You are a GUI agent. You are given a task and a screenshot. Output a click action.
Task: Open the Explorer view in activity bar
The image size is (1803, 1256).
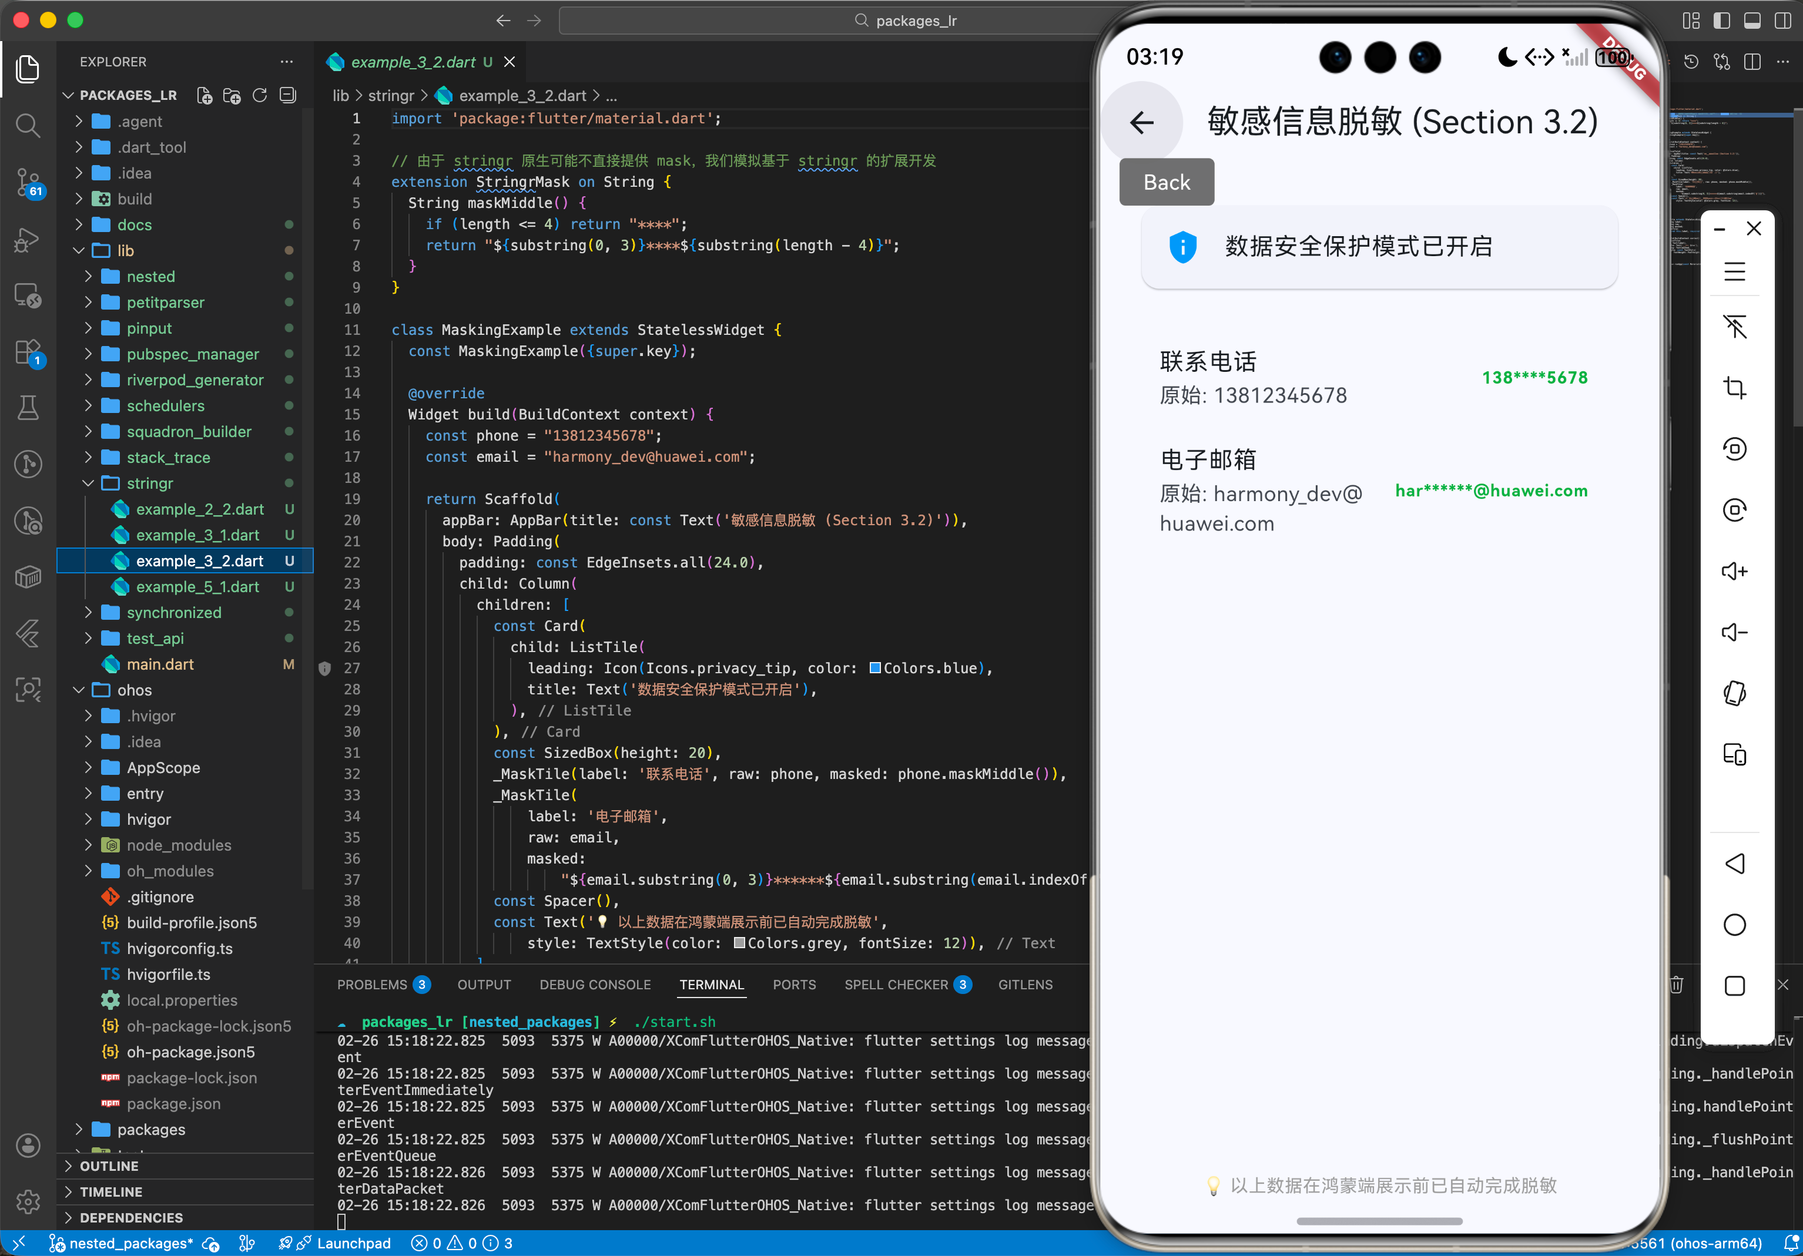(x=28, y=69)
